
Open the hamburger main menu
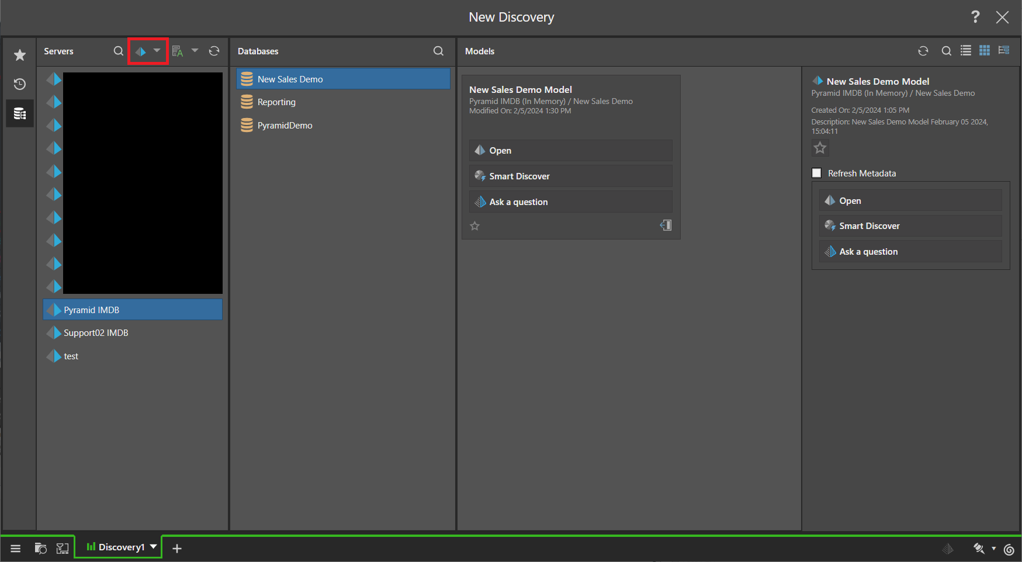pos(16,548)
